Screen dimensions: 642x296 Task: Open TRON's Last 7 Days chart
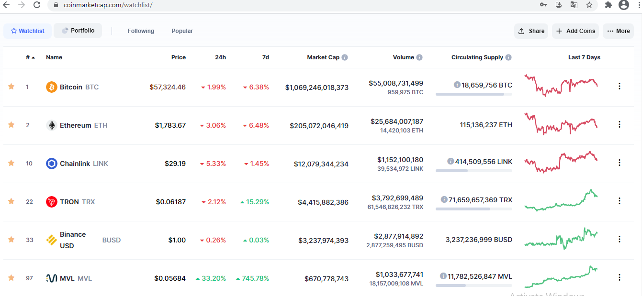(561, 200)
